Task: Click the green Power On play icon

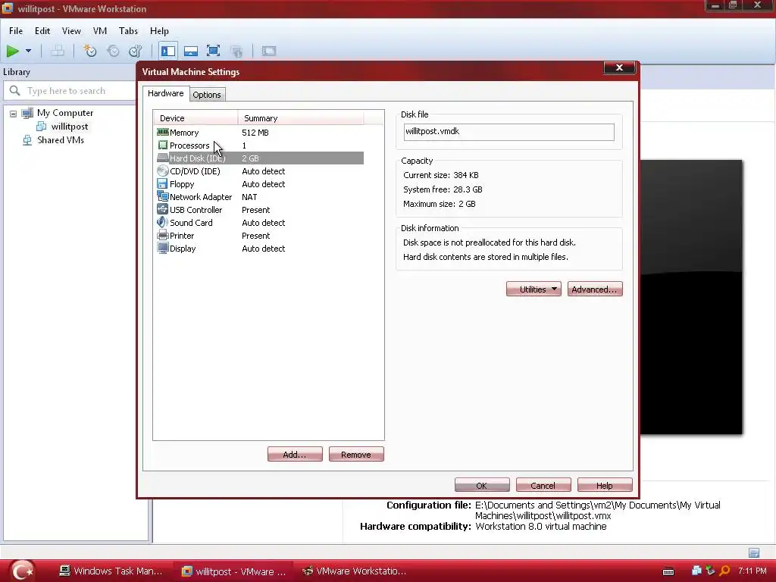Action: point(12,51)
